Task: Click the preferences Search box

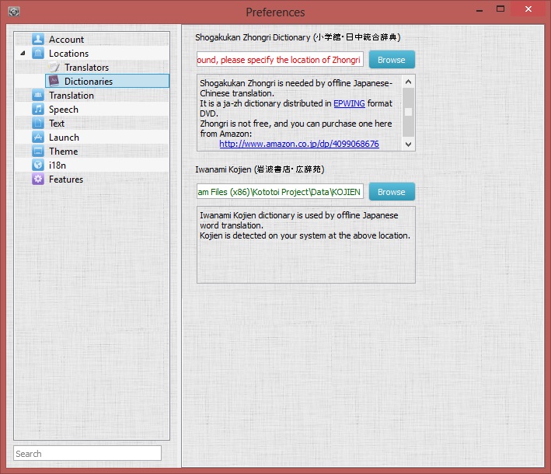Action: [88, 454]
